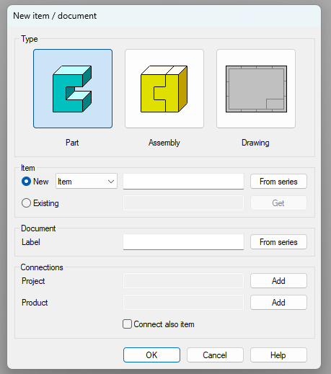Switch to the Existing item option
The height and width of the screenshot is (374, 331).
26,203
